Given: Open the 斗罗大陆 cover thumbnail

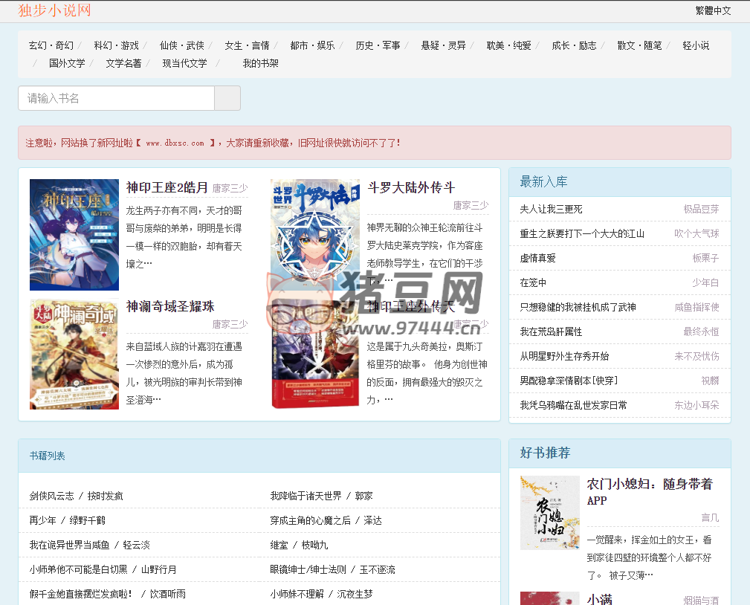Looking at the screenshot, I should 314,234.
